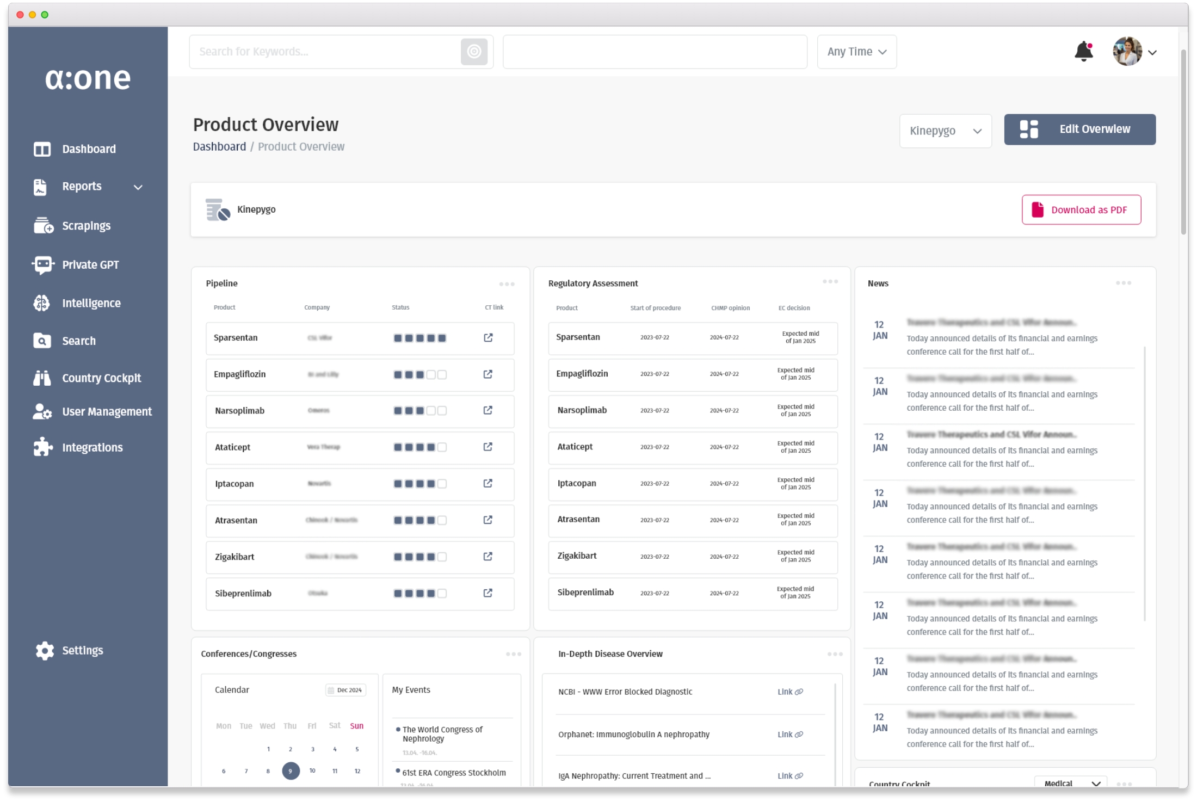
Task: Open Pipeline panel three-dot menu
Action: (507, 284)
